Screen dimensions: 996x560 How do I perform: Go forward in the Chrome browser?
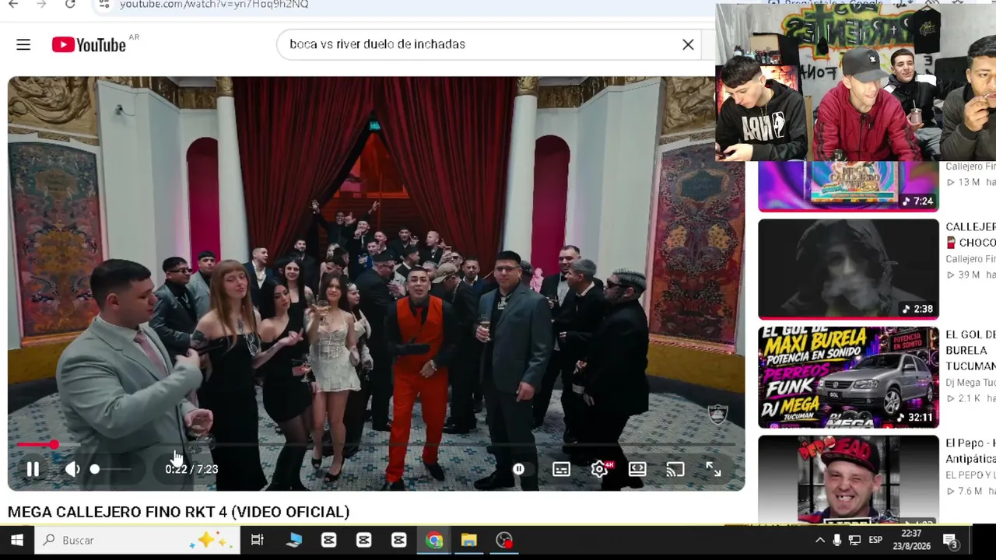(42, 5)
